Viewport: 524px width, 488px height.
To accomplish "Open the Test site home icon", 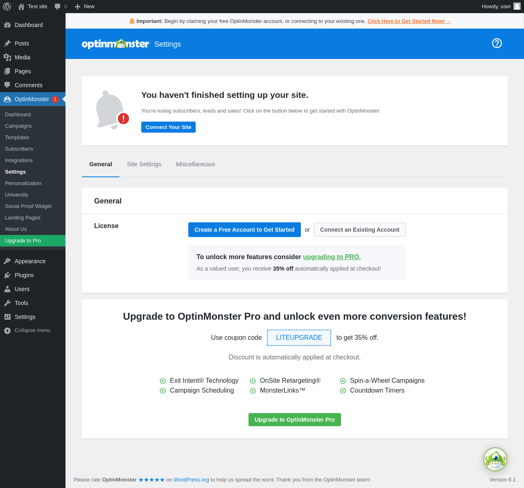I will click(21, 7).
